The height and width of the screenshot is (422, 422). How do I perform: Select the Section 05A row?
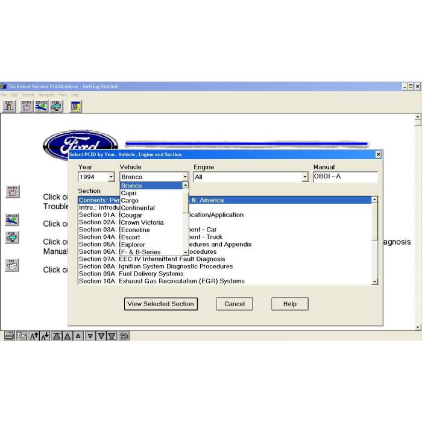225,244
